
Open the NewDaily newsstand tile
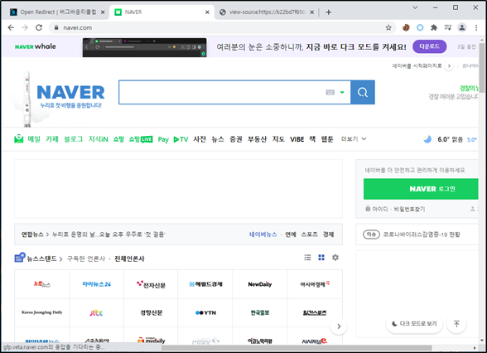pyautogui.click(x=260, y=284)
